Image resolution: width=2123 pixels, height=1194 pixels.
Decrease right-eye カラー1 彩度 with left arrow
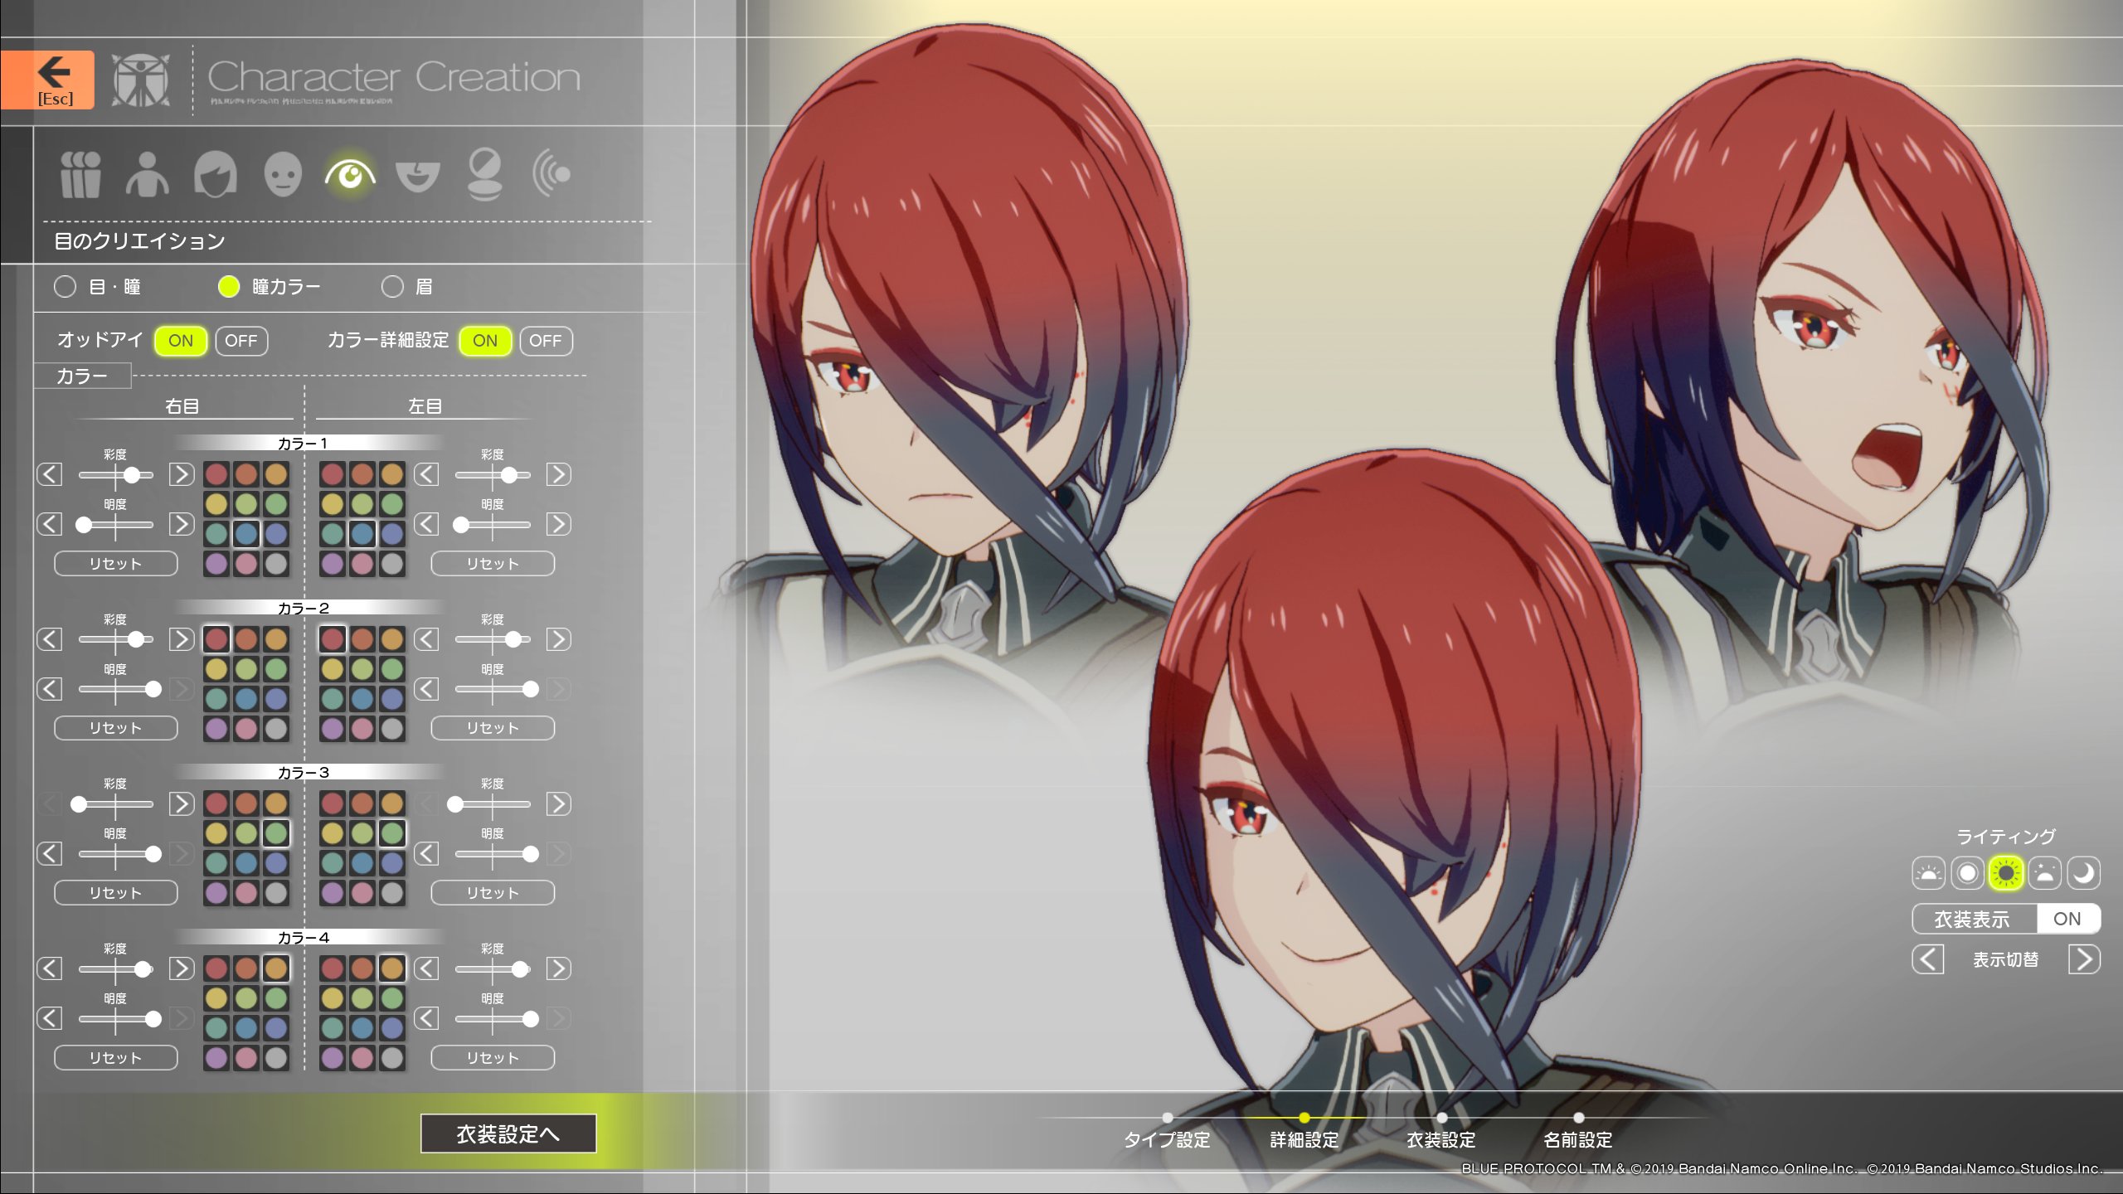click(50, 474)
